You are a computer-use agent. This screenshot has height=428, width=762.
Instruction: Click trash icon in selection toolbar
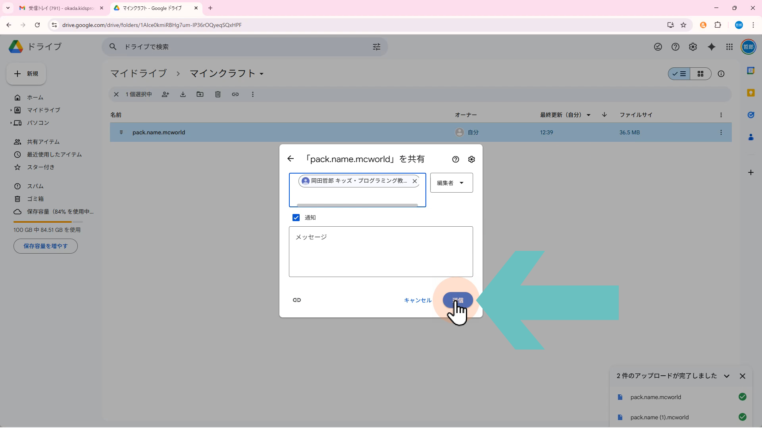pos(218,94)
